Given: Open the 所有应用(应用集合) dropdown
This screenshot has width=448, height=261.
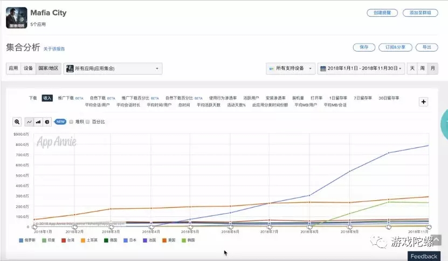Looking at the screenshot, I should 113,68.
